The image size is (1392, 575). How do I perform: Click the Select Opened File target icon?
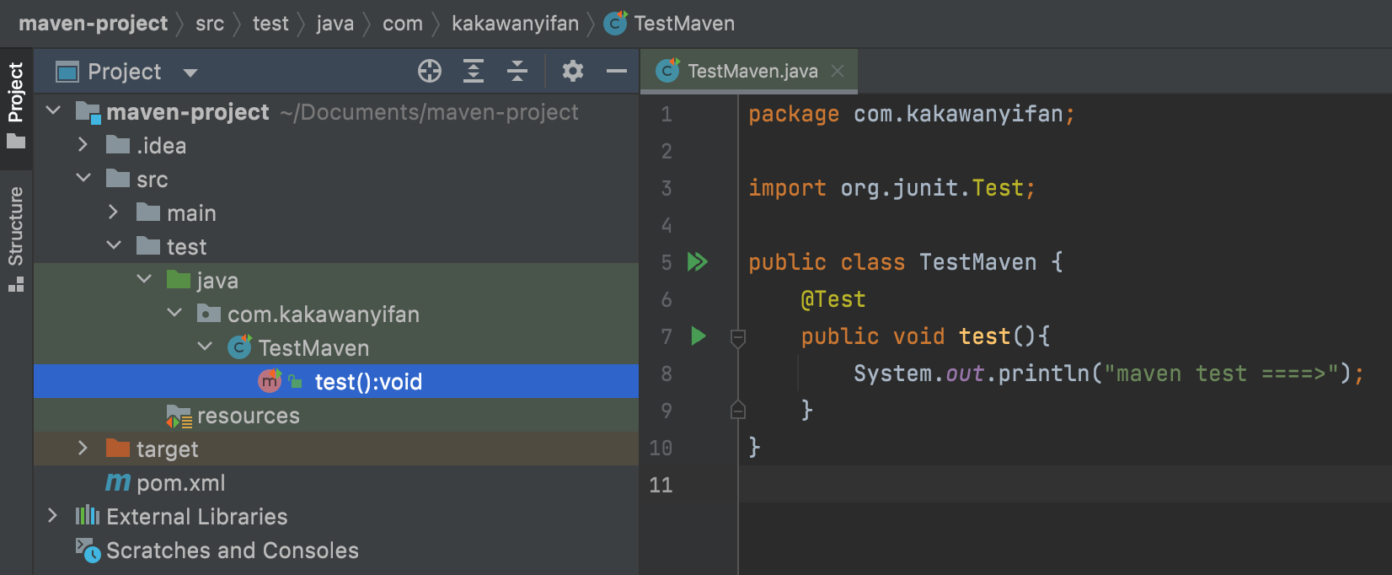pyautogui.click(x=430, y=72)
